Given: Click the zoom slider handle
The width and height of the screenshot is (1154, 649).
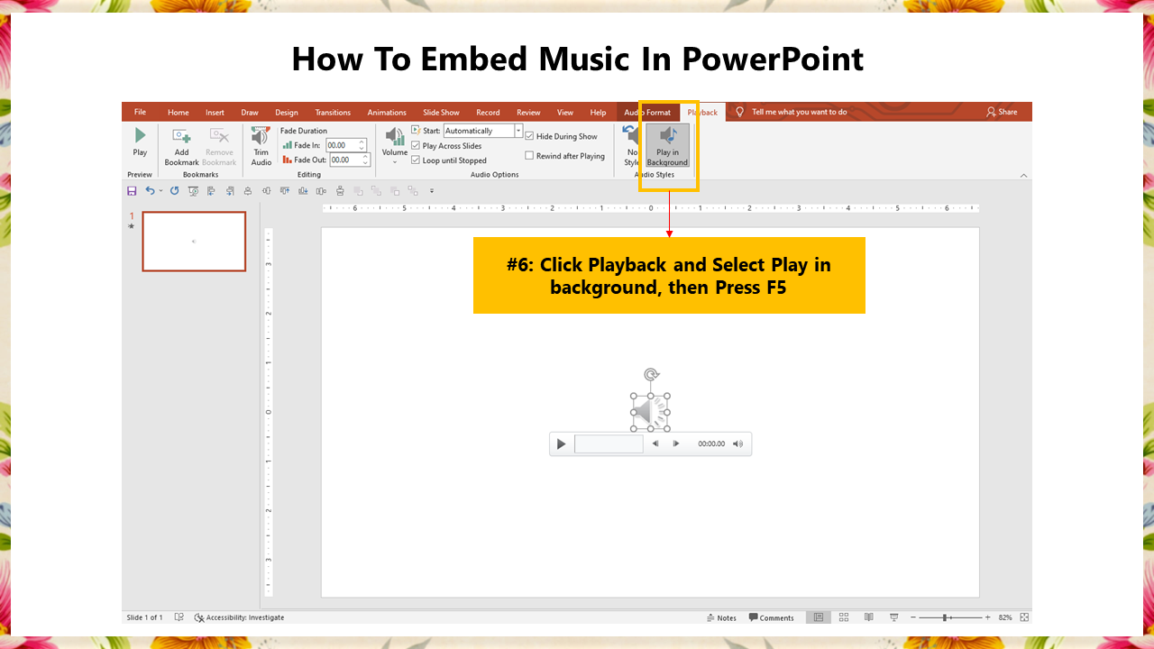Looking at the screenshot, I should [945, 617].
